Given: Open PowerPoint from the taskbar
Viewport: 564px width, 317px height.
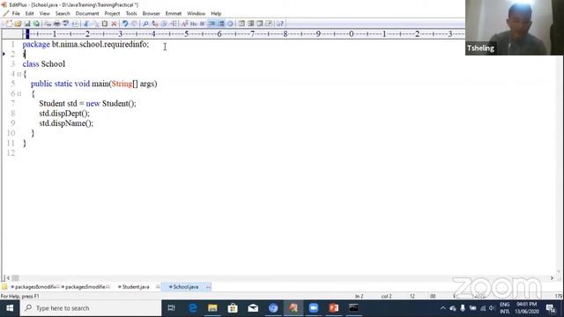Looking at the screenshot, I should click(x=333, y=308).
